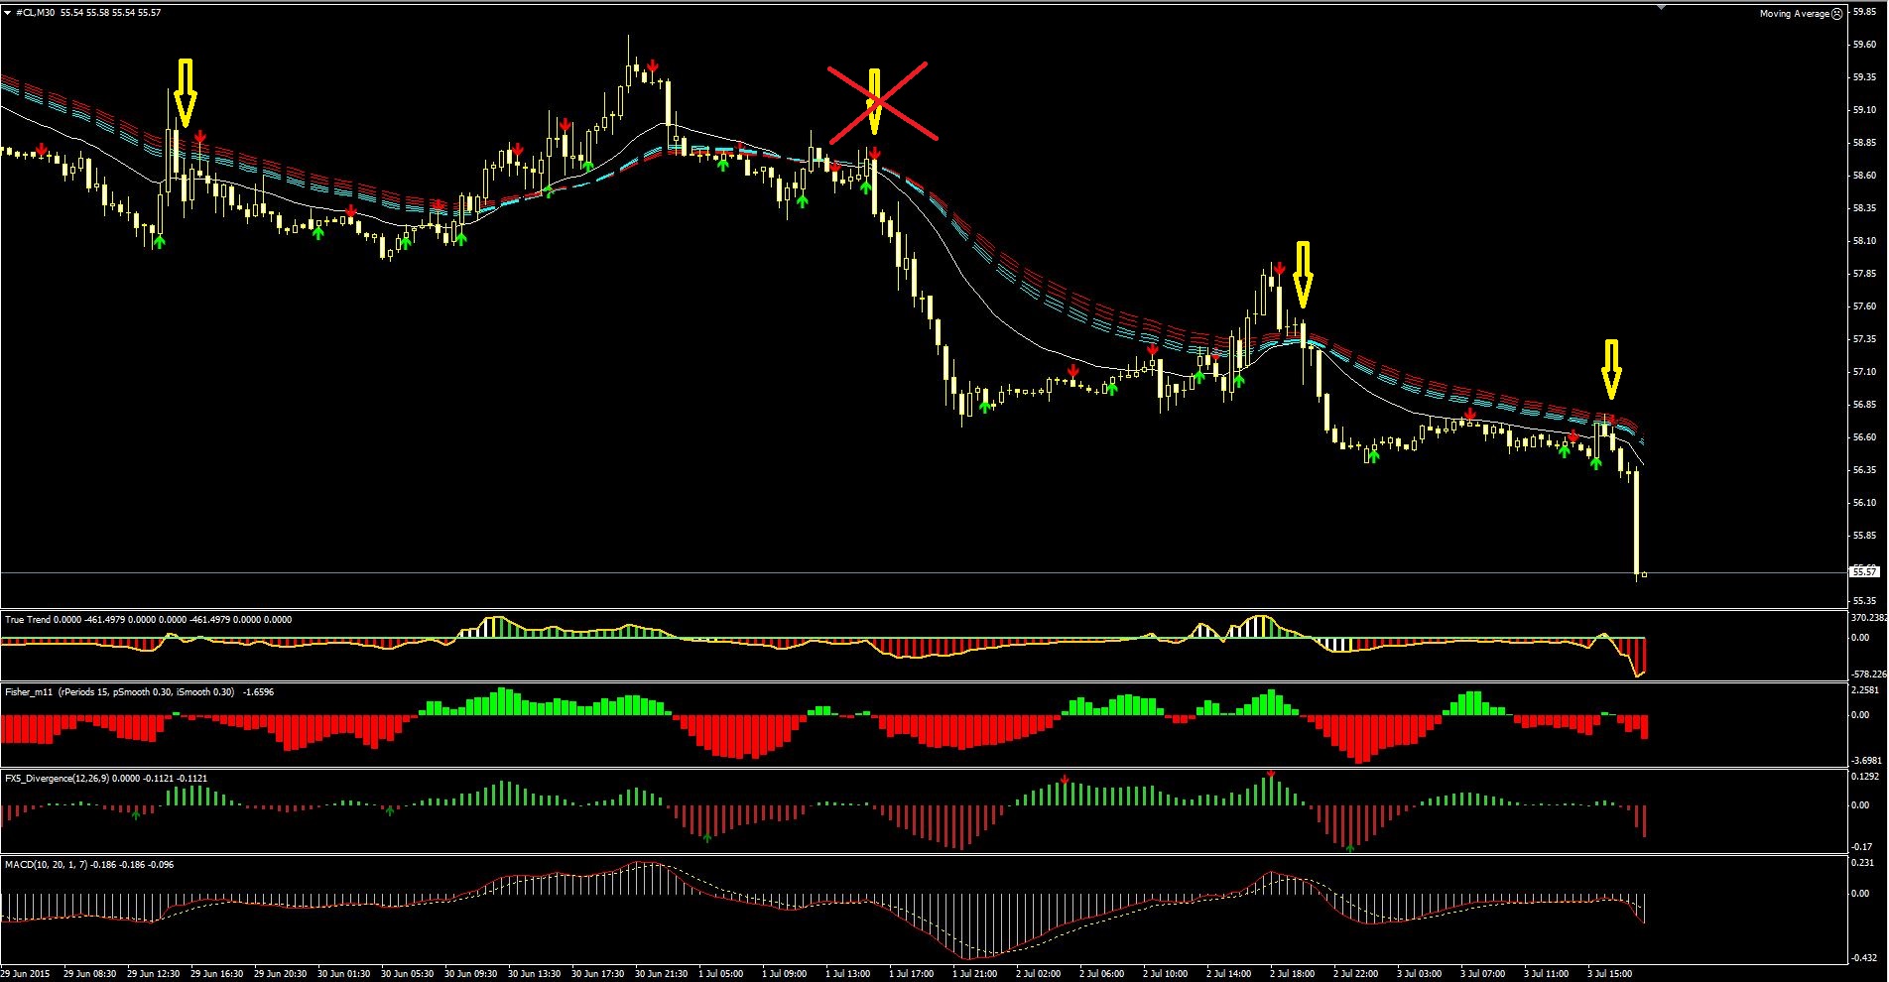
Task: Click the 1 Jul 13:00 time label
Action: [848, 974]
